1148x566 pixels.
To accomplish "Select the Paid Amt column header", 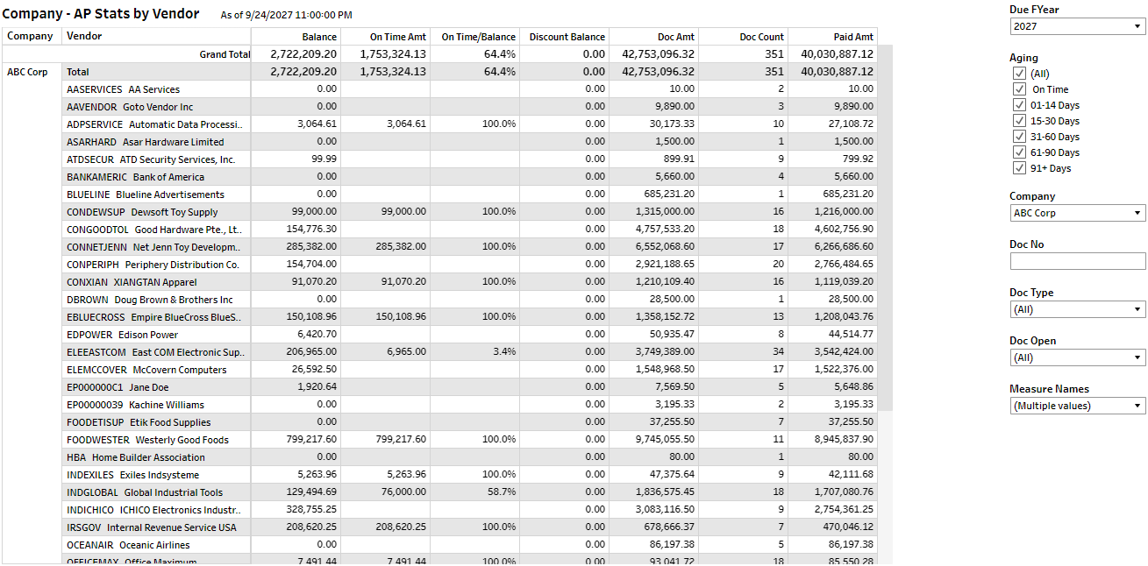I will point(852,37).
